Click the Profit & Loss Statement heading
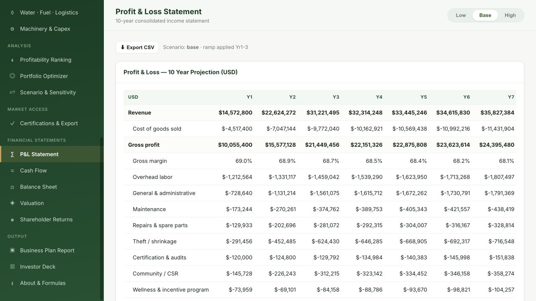This screenshot has width=536, height=301. [159, 12]
